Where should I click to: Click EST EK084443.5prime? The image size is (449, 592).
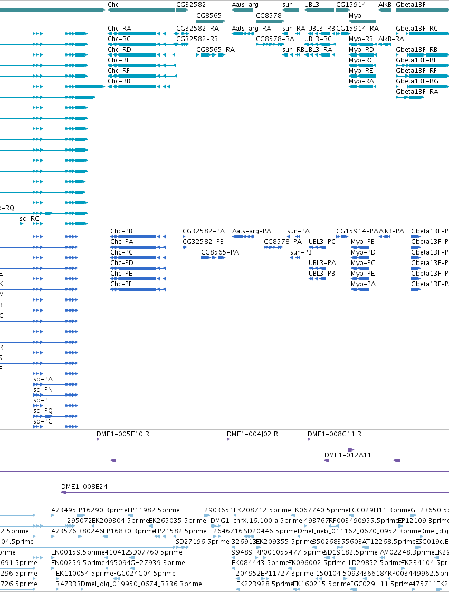point(260,563)
